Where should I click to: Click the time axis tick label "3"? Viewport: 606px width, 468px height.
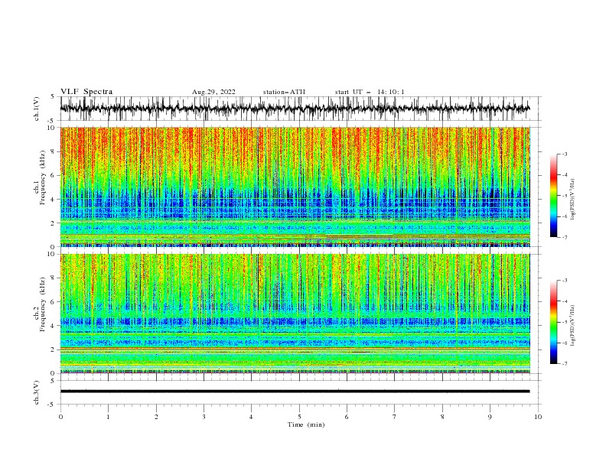(204, 417)
